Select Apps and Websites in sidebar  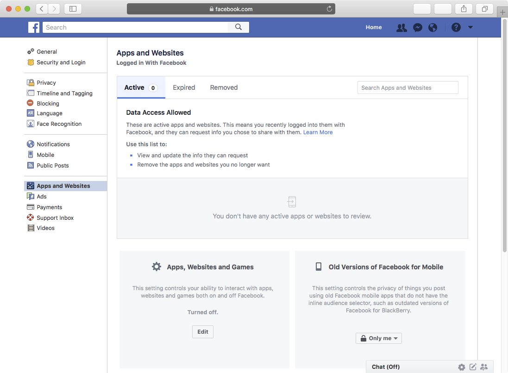click(65, 186)
